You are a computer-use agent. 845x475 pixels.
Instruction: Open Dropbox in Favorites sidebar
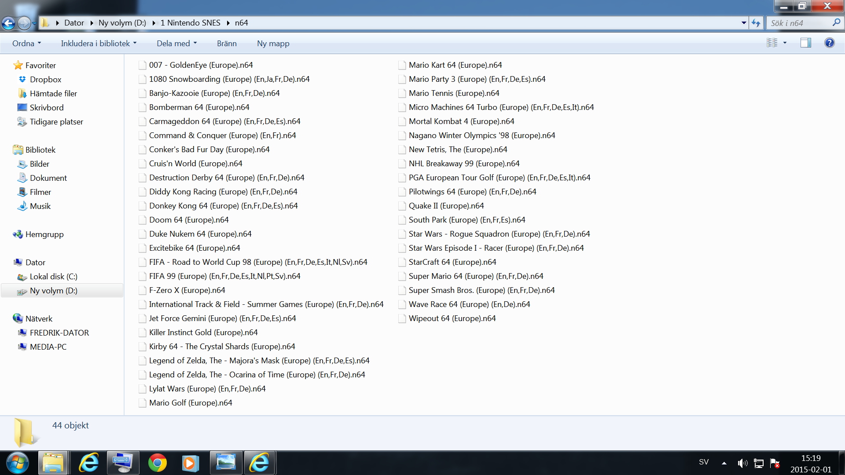point(45,79)
